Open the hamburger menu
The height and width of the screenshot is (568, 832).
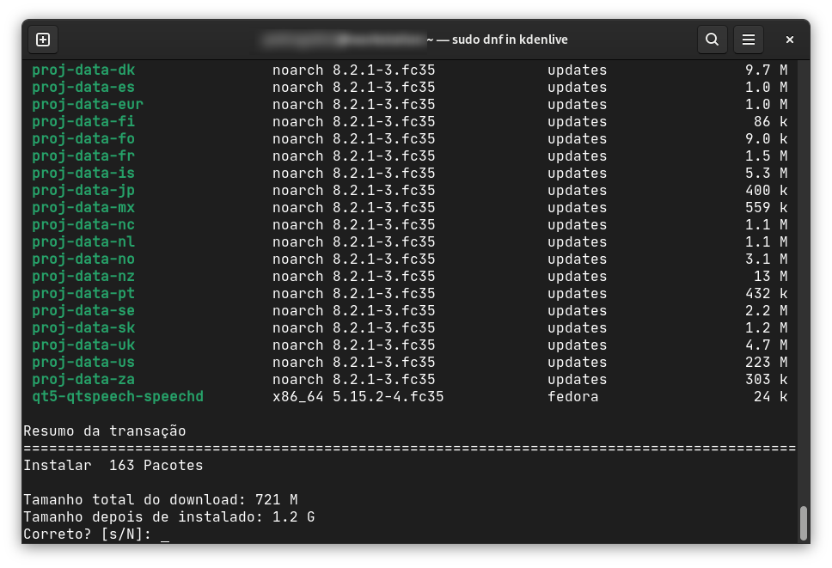pyautogui.click(x=749, y=40)
